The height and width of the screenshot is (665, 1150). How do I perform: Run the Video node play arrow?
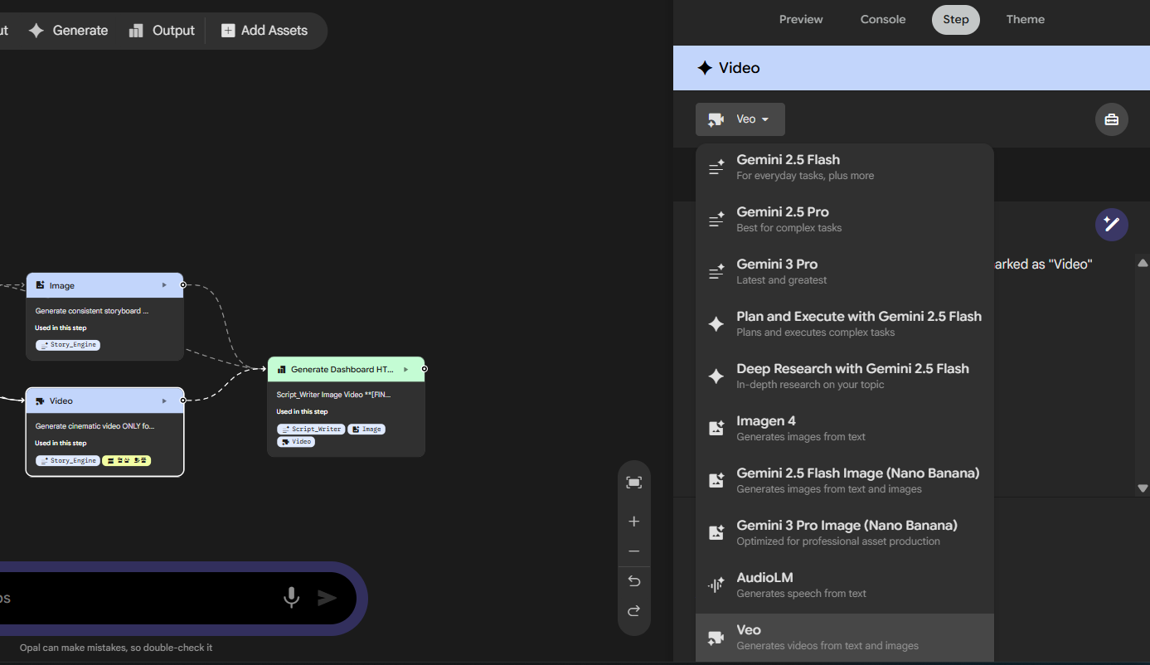tap(164, 400)
